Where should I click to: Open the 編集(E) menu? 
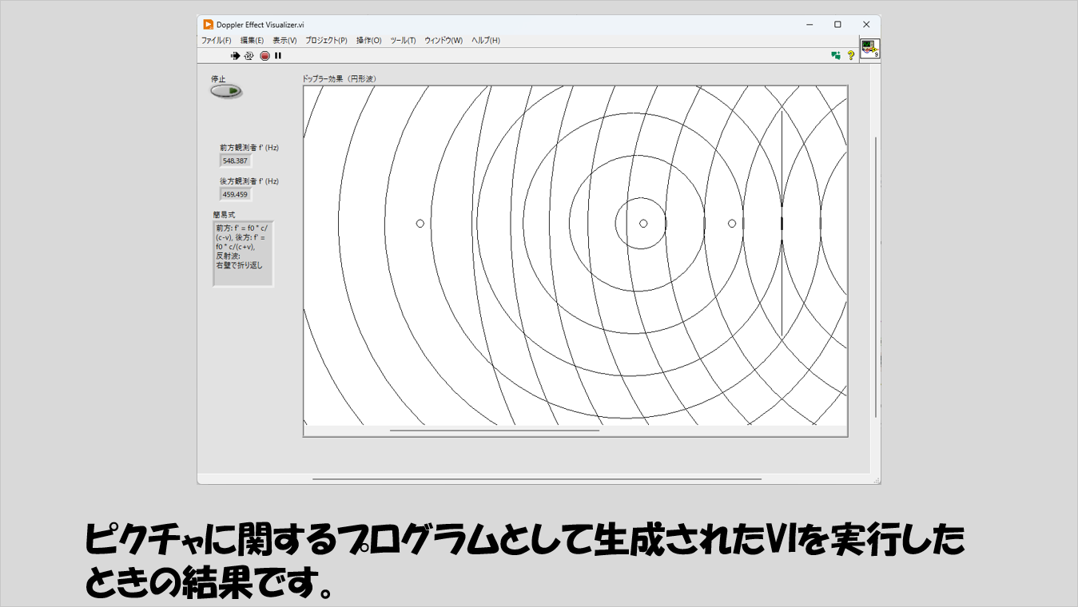tap(252, 41)
